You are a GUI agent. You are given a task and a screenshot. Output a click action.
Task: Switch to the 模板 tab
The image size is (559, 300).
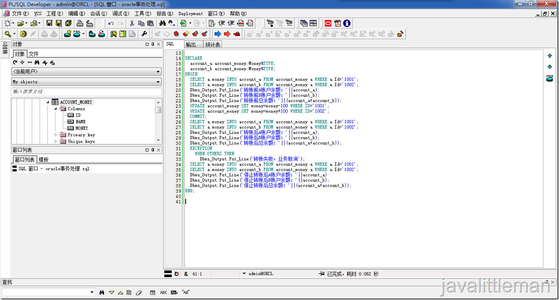(x=44, y=160)
